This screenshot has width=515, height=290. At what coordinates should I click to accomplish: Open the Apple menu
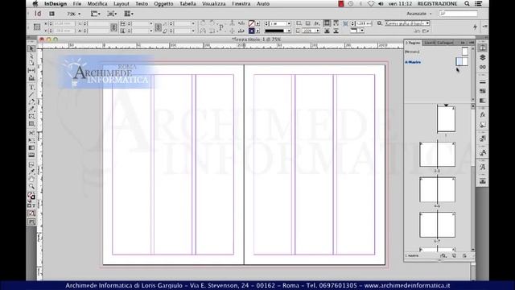[x=35, y=3]
